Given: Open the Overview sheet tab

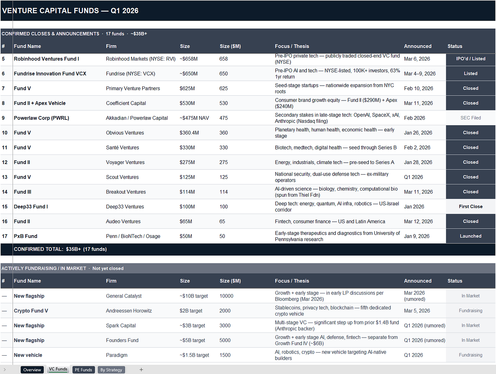Looking at the screenshot, I should tap(32, 370).
